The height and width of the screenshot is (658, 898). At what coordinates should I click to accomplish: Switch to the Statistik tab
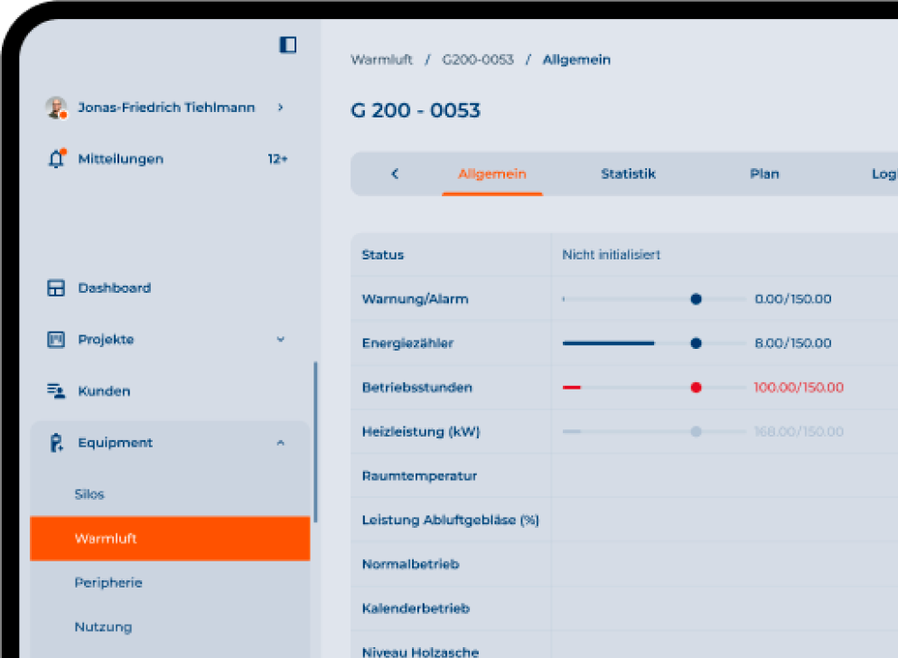(x=628, y=174)
